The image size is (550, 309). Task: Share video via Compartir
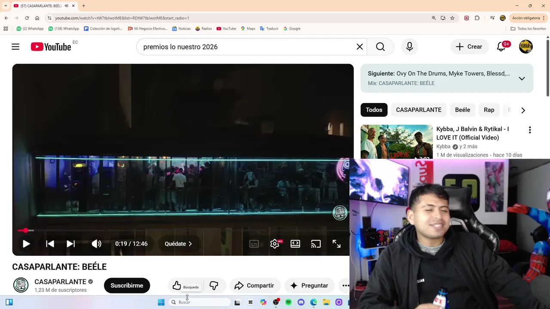coord(254,285)
